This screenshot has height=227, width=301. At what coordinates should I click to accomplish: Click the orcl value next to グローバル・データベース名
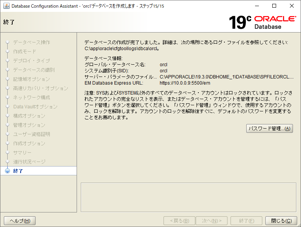(164, 65)
